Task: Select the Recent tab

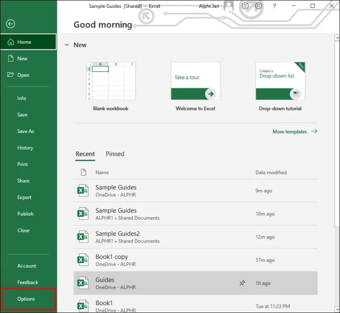Action: pos(85,154)
